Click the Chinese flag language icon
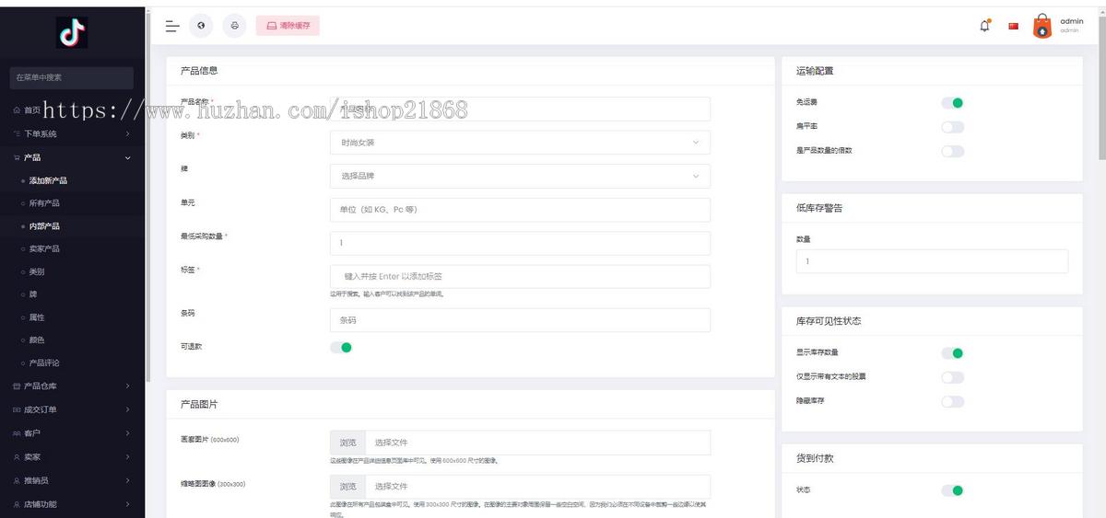Viewport: 1106px width, 518px height. click(x=1014, y=26)
